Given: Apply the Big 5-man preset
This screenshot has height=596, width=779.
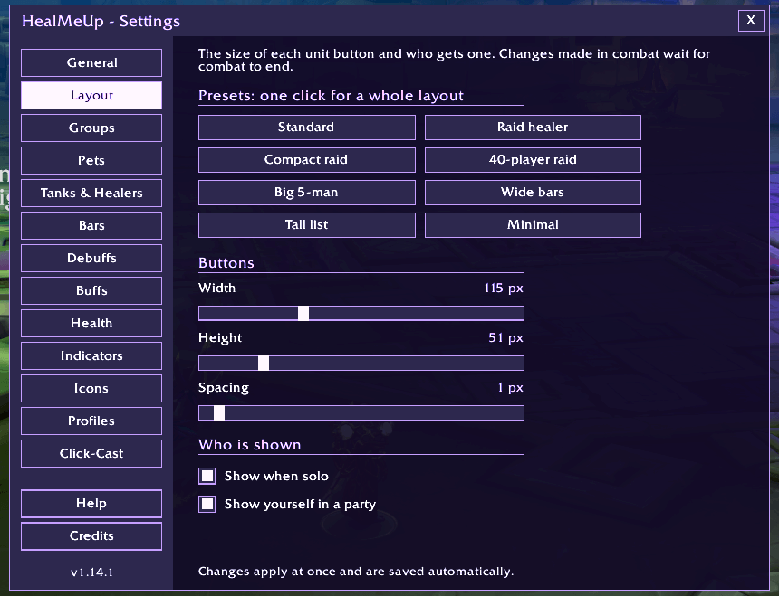Looking at the screenshot, I should 306,193.
